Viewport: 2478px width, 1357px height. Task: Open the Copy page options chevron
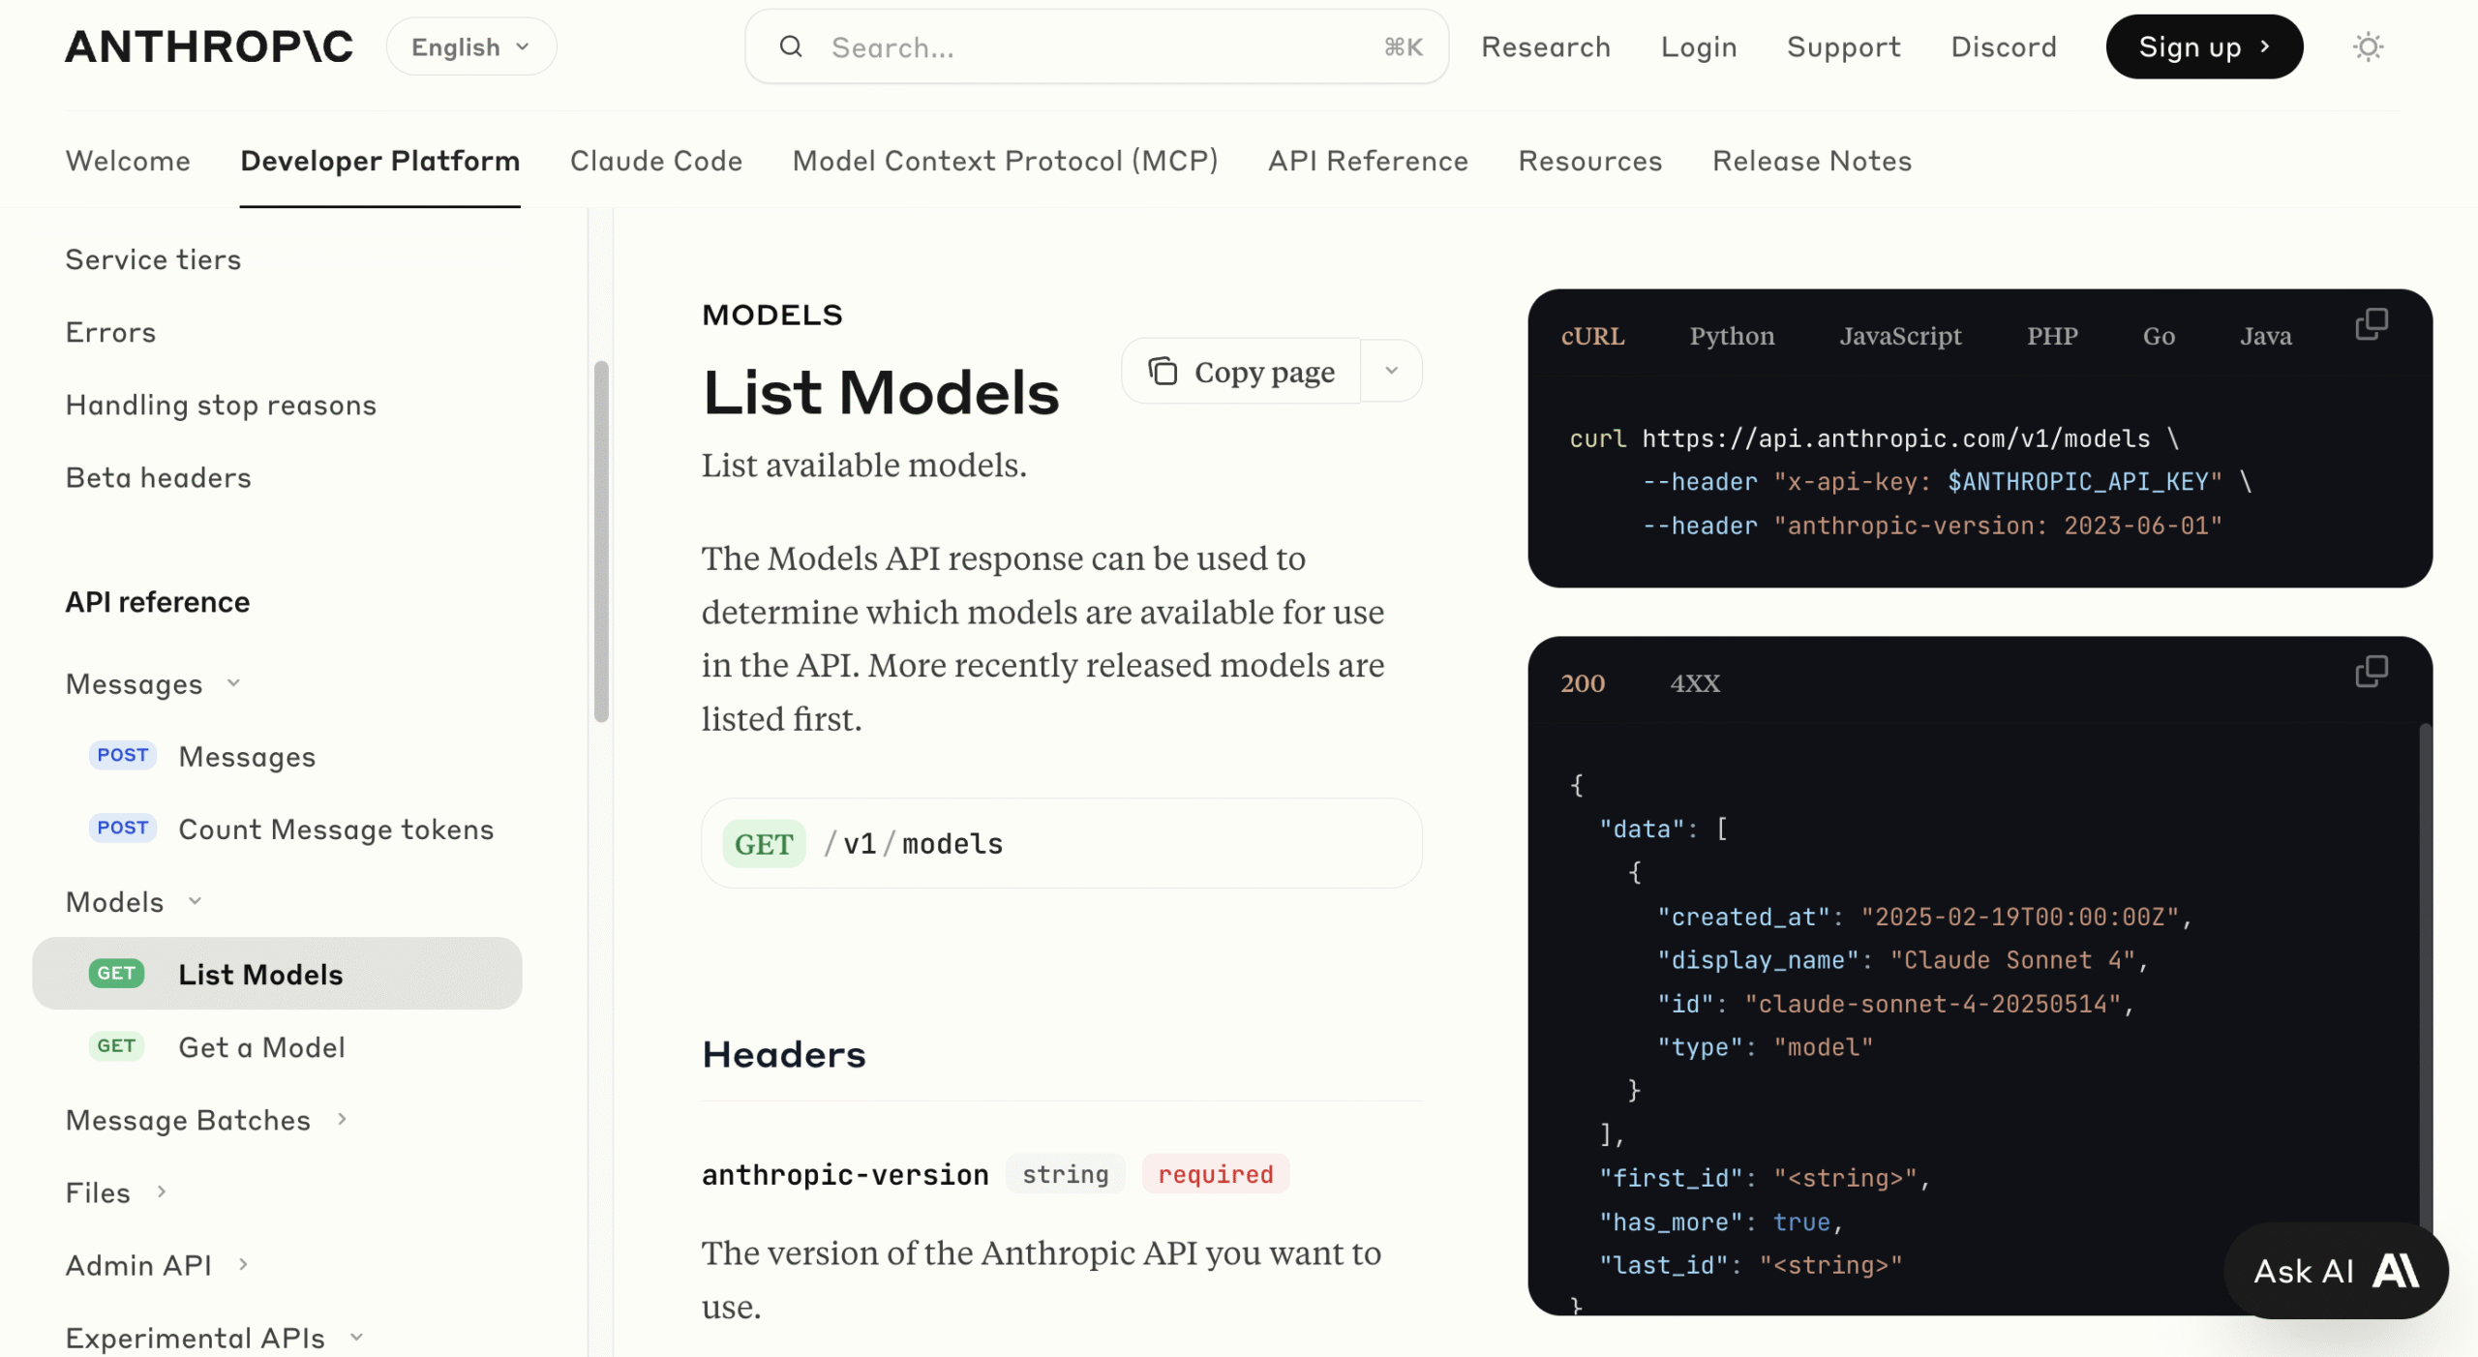1391,371
